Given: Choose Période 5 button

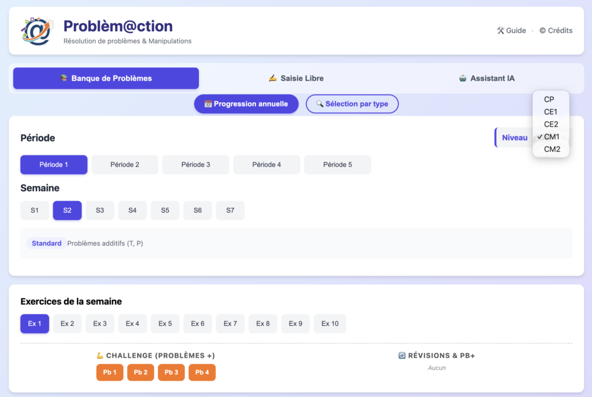Looking at the screenshot, I should click(337, 165).
